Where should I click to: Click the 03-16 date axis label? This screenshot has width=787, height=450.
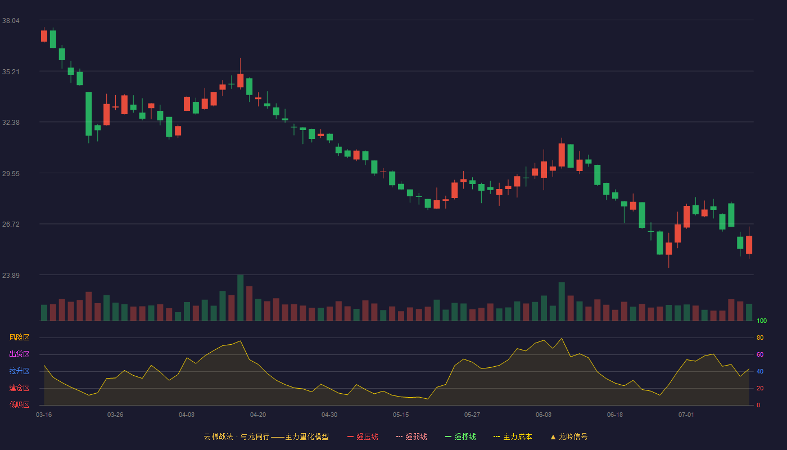(x=44, y=415)
